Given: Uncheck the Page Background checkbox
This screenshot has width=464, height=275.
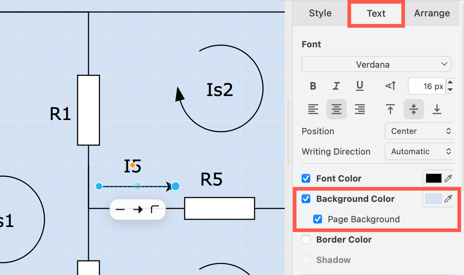Looking at the screenshot, I should [x=318, y=219].
